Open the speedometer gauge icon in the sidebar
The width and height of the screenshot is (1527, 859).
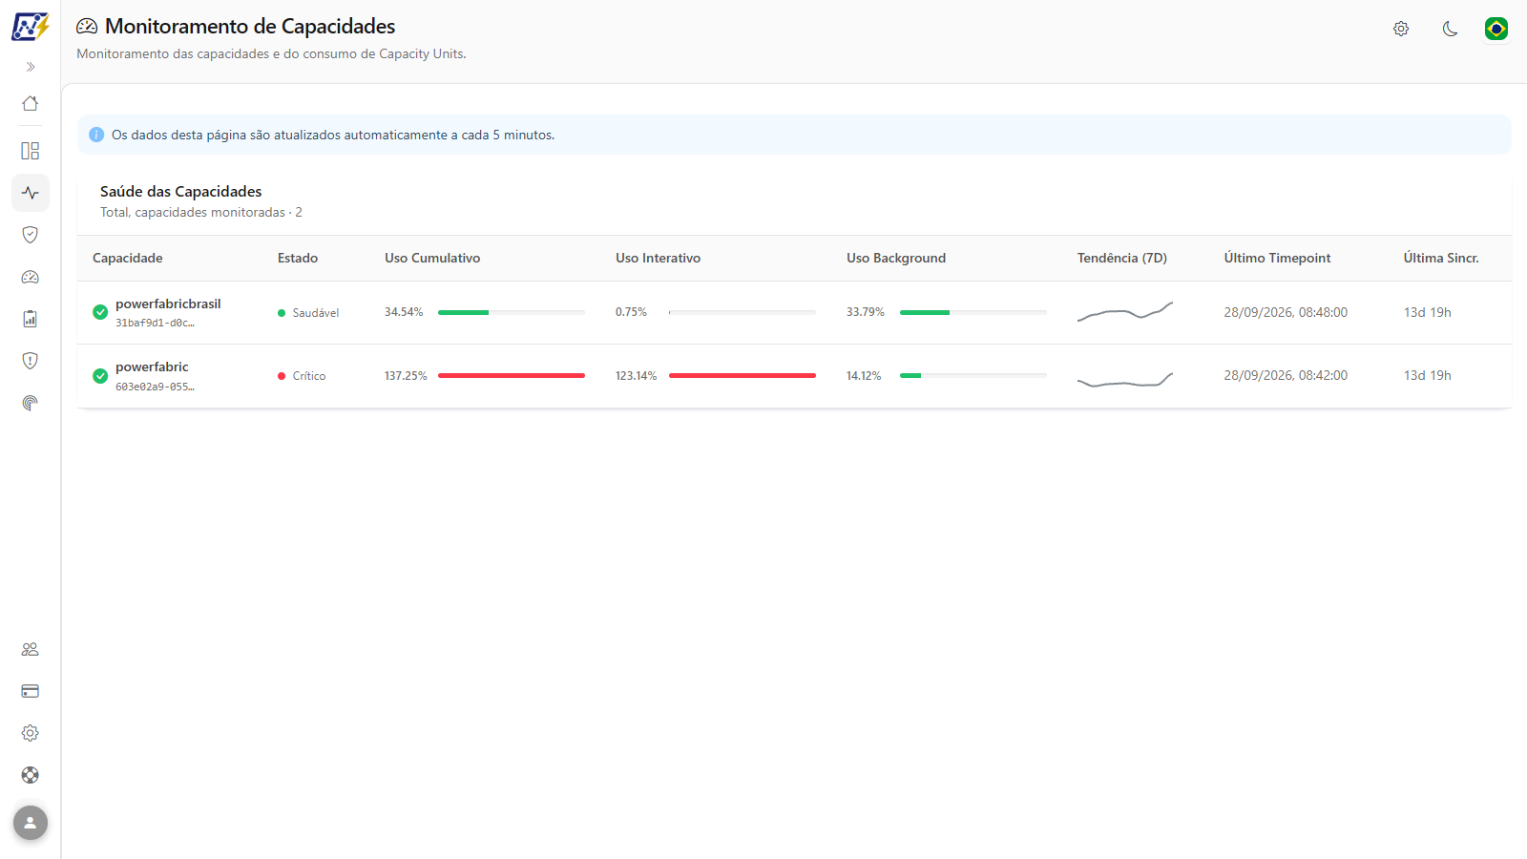tap(31, 277)
